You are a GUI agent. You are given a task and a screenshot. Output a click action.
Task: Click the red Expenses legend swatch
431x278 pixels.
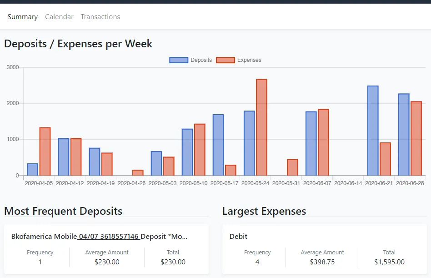click(x=225, y=60)
